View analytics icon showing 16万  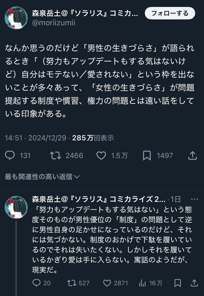click(x=143, y=283)
